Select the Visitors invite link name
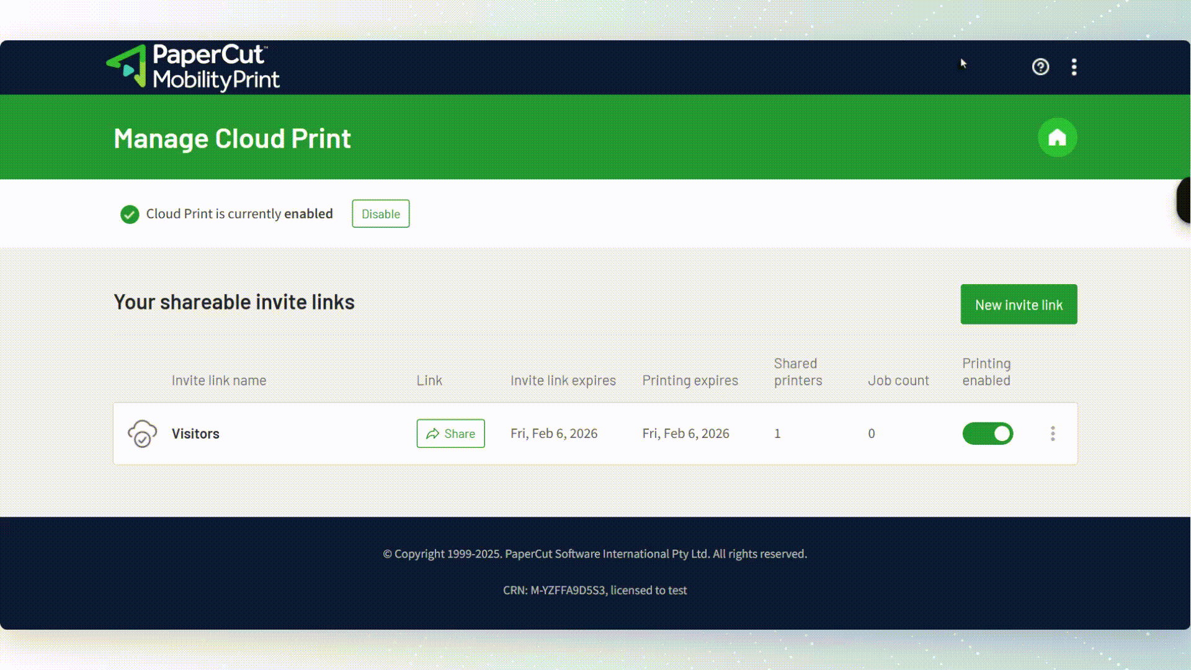 pos(195,434)
